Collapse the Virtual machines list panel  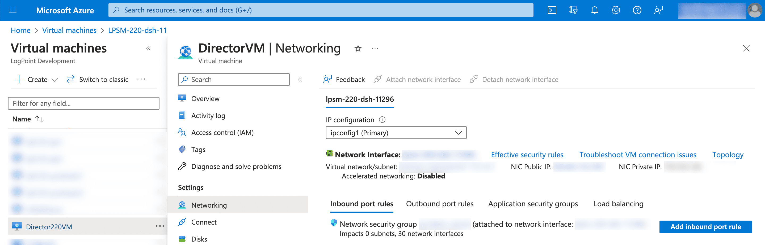(149, 48)
